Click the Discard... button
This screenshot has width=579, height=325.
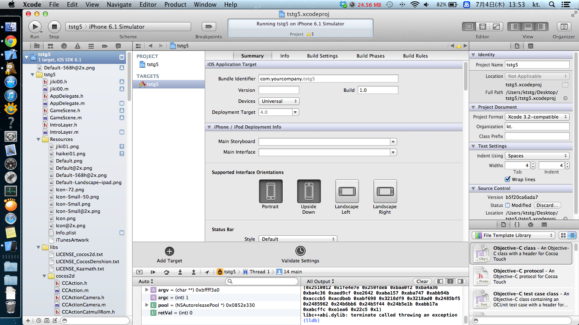(x=547, y=205)
